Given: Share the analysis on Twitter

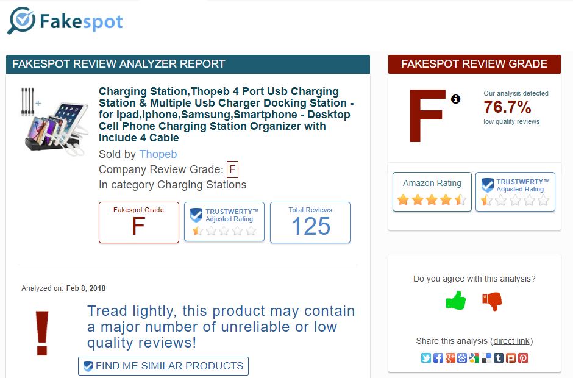Looking at the screenshot, I should tap(425, 358).
